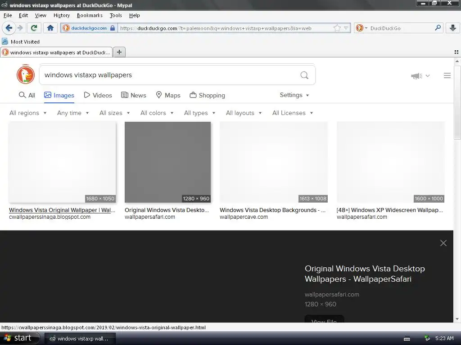Switch to the News tab

pyautogui.click(x=133, y=95)
